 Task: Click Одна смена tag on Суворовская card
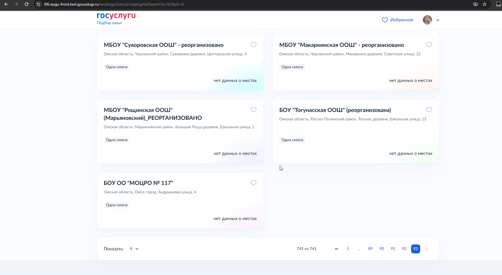point(116,67)
